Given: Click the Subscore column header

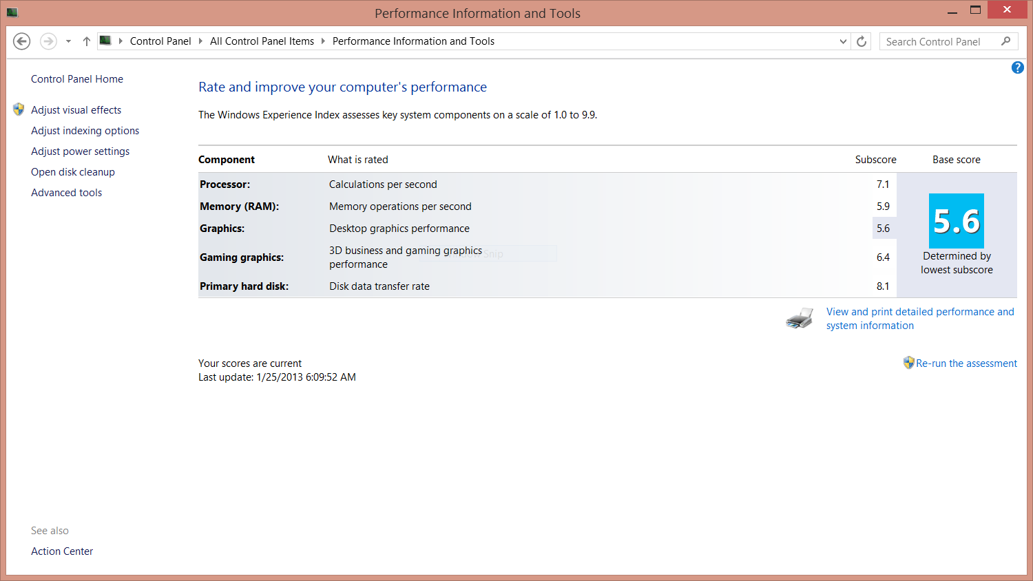Looking at the screenshot, I should point(875,160).
